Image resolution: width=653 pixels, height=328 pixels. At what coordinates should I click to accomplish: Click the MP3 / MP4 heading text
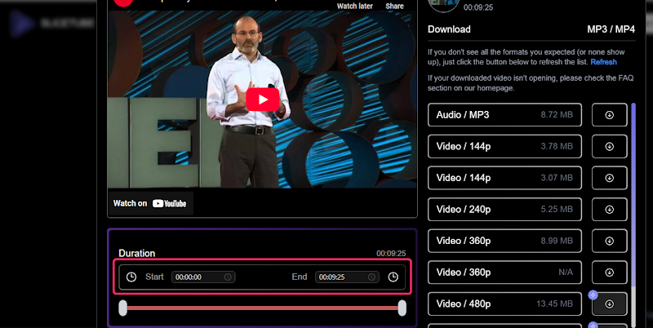[x=611, y=29]
